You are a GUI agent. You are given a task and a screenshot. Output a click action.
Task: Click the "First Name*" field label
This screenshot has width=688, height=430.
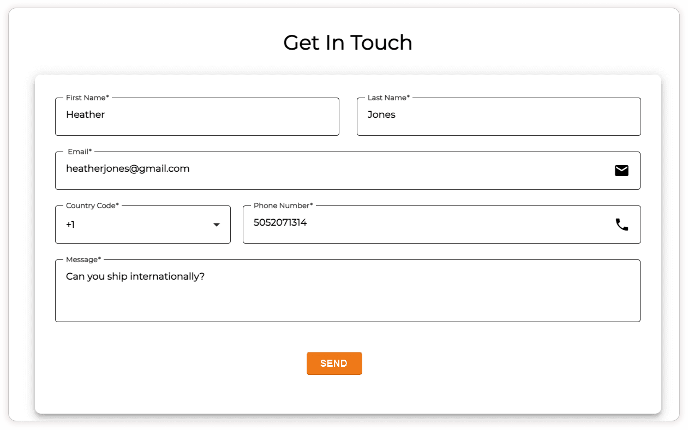[x=87, y=98]
